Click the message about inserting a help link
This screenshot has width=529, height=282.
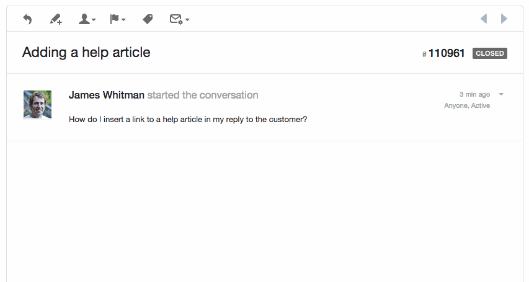pyautogui.click(x=188, y=119)
